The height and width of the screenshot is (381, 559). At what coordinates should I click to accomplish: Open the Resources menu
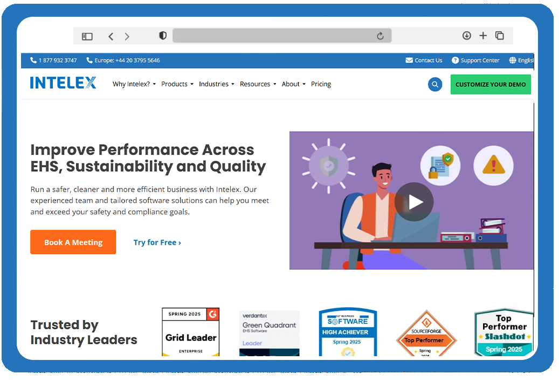258,84
